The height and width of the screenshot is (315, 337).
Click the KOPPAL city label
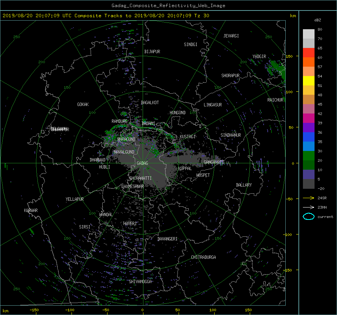pos(185,168)
